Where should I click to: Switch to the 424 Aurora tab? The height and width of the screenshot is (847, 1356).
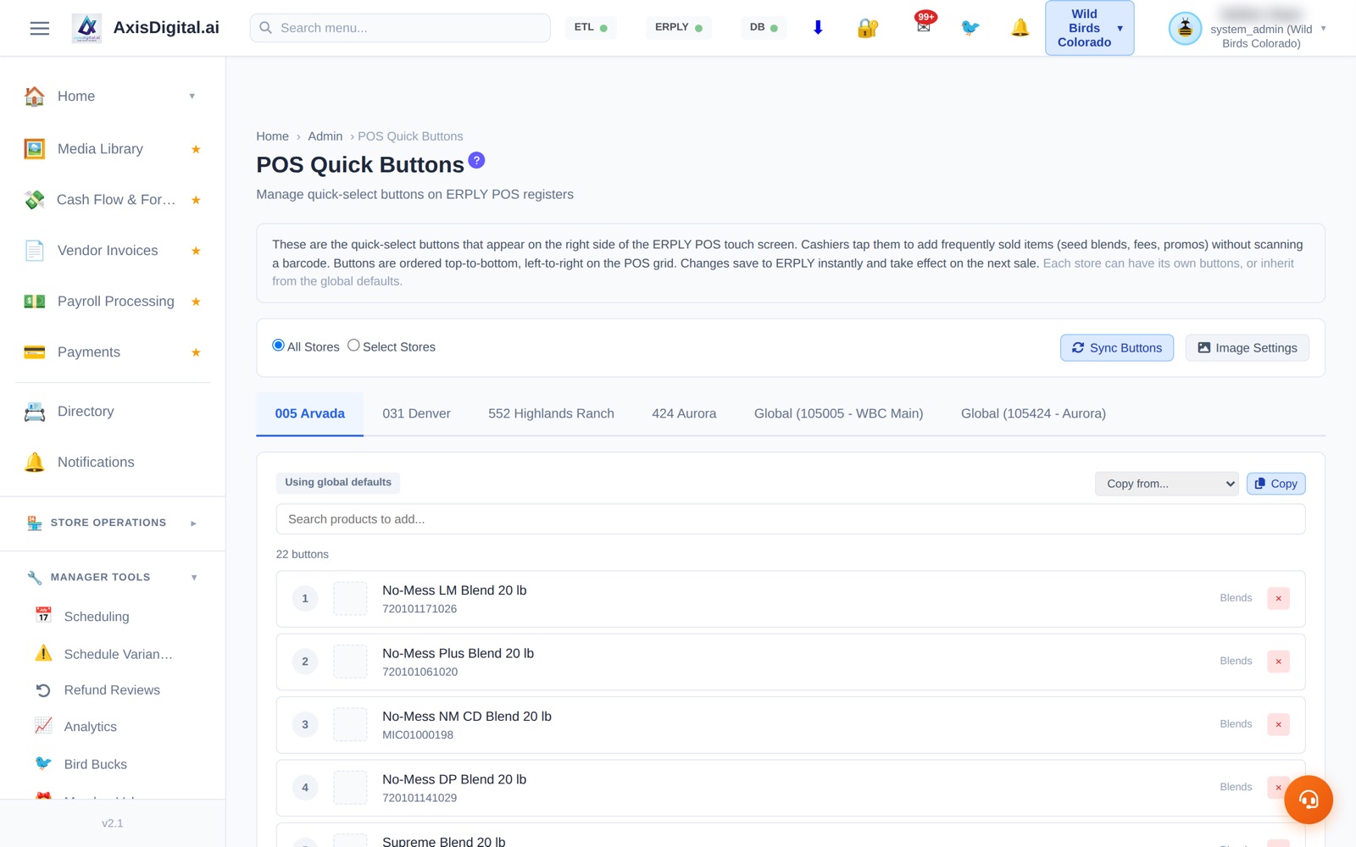[684, 414]
